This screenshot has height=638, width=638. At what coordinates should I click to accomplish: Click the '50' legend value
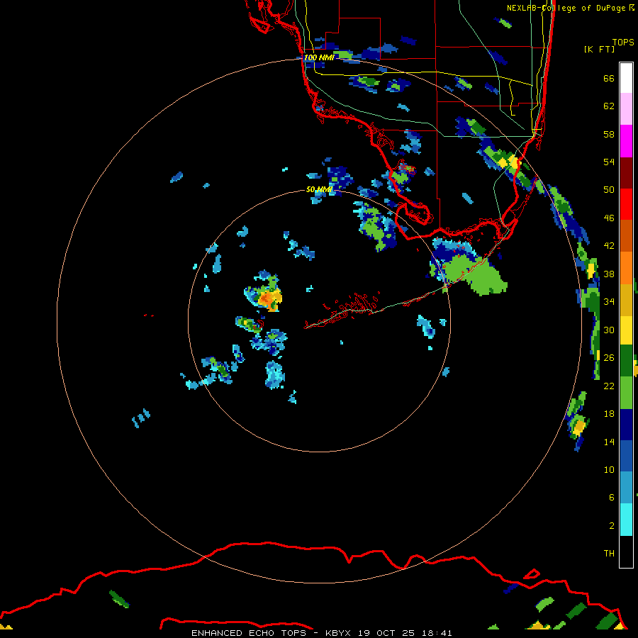point(609,190)
